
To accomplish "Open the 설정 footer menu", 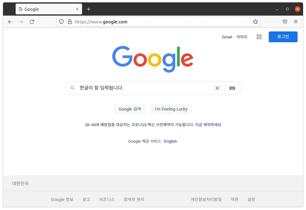I will coord(251,200).
